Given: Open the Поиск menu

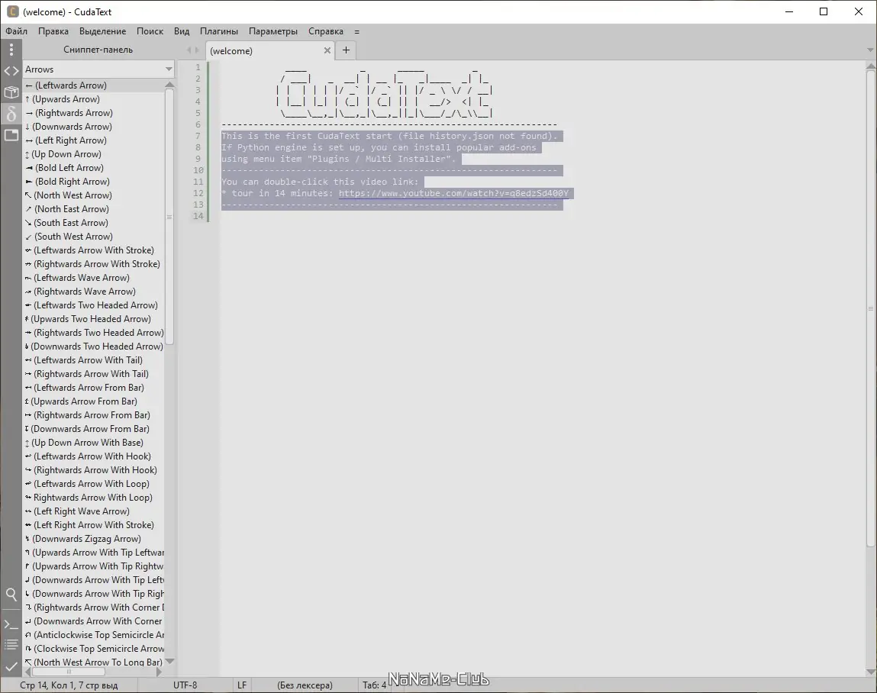Looking at the screenshot, I should (x=150, y=31).
